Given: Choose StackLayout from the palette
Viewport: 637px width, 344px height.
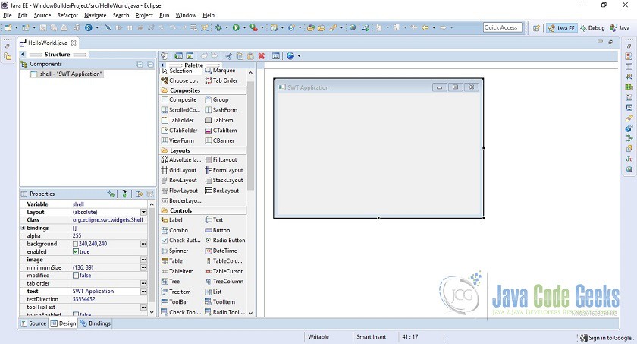Looking at the screenshot, I should pos(224,181).
